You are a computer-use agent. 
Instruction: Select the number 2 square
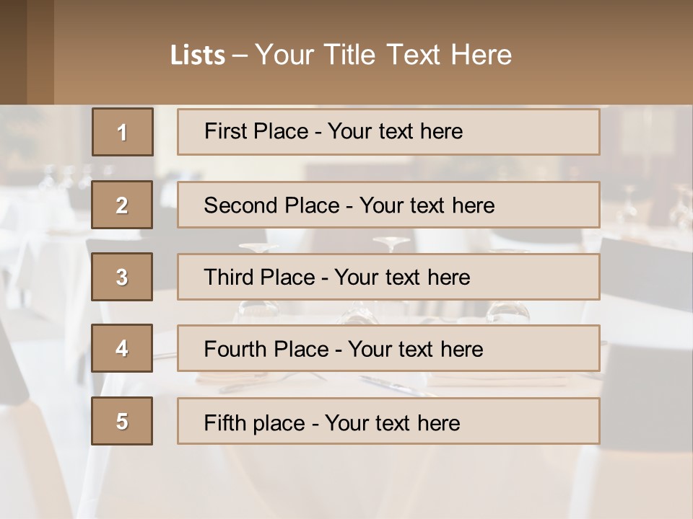coord(122,205)
